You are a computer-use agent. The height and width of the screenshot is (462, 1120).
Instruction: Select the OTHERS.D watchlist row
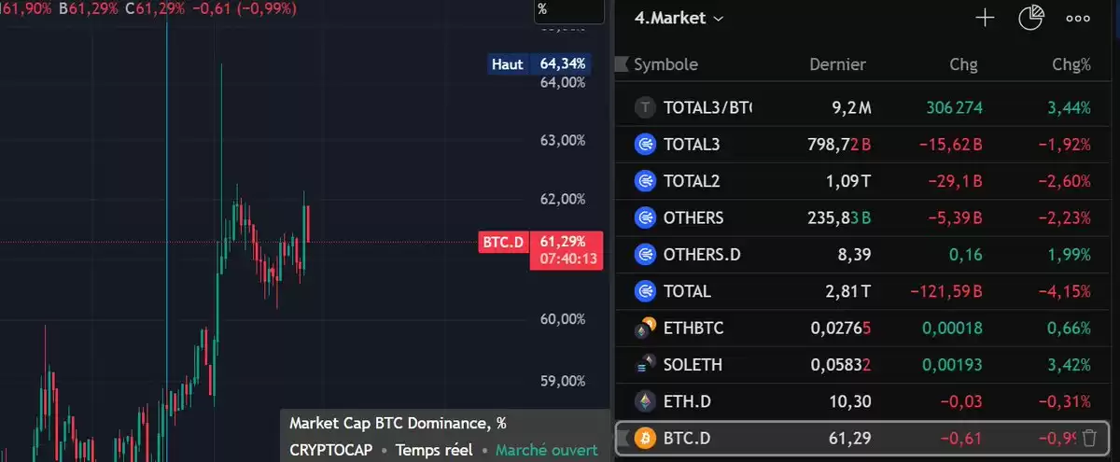click(865, 254)
